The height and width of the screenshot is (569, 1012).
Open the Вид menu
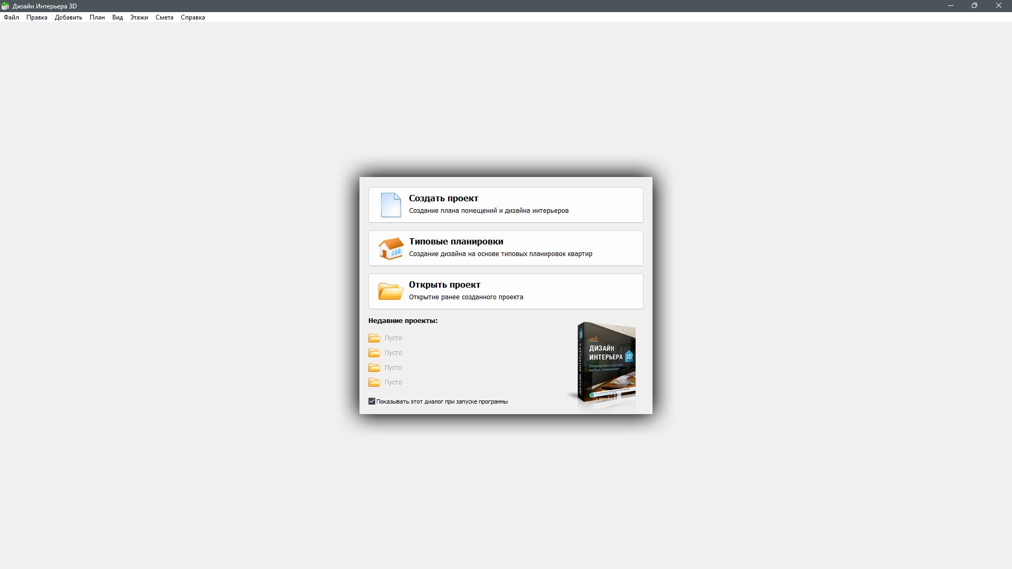click(x=118, y=17)
